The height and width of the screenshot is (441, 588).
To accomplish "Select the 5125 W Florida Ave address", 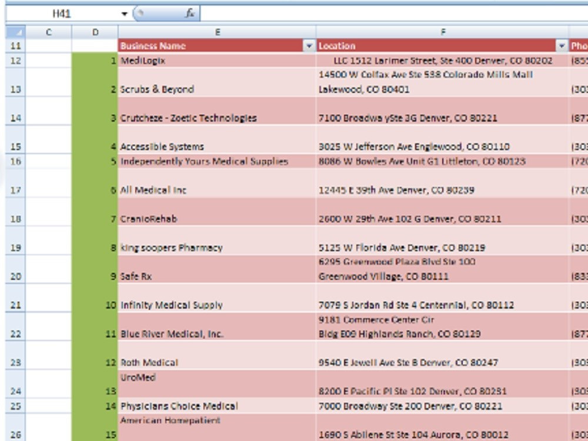I will pyautogui.click(x=443, y=240).
